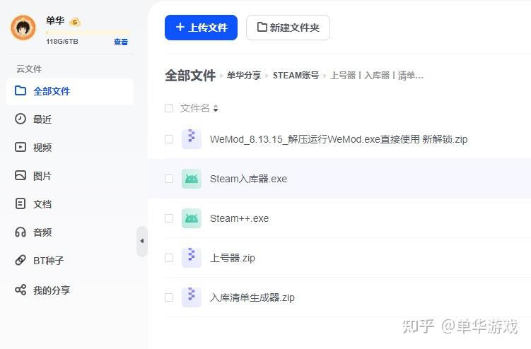Screen dimensions: 531x349
Task: Click the 单华 username
Action: (55, 20)
